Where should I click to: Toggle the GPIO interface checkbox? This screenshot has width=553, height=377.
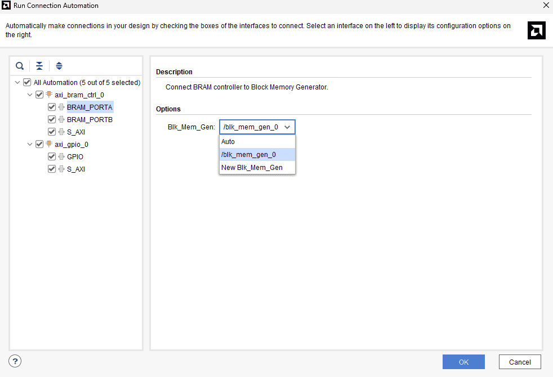[x=52, y=157]
